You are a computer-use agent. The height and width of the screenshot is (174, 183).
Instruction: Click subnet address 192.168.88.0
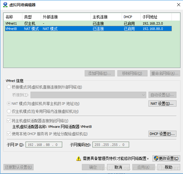click(x=153, y=29)
